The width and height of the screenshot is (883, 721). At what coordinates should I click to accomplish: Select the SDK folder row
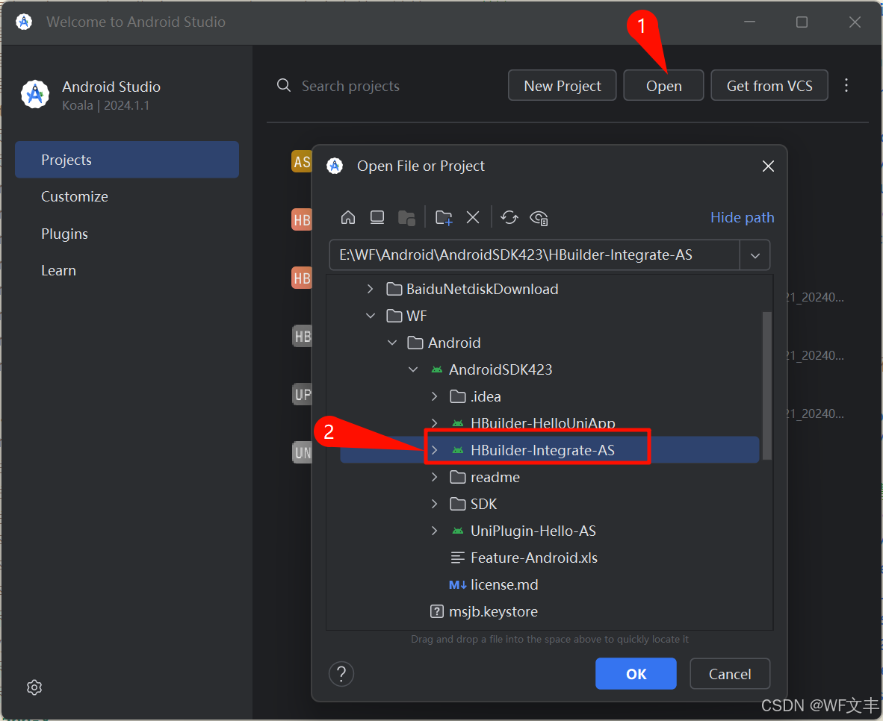pos(550,504)
